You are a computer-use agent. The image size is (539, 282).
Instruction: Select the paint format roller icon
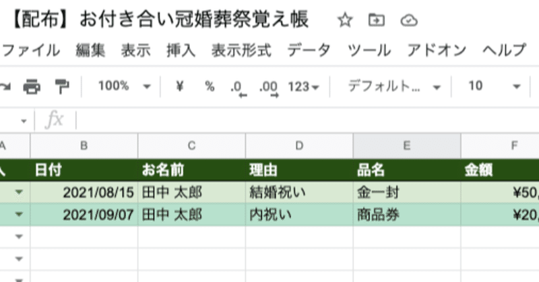pyautogui.click(x=62, y=86)
